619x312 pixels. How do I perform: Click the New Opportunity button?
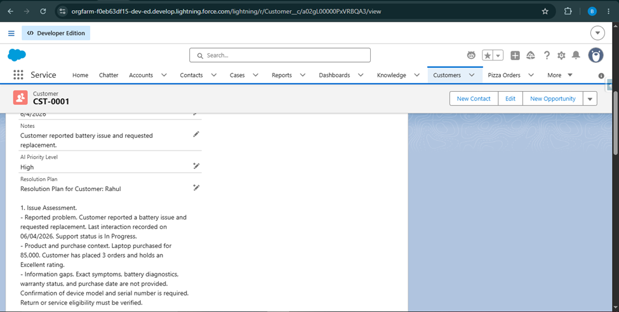tap(553, 99)
